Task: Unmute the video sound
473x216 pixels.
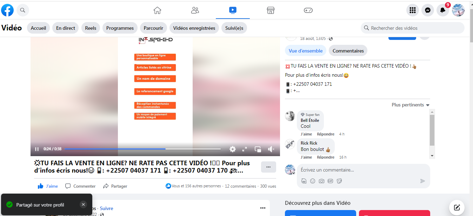Action: (271, 149)
